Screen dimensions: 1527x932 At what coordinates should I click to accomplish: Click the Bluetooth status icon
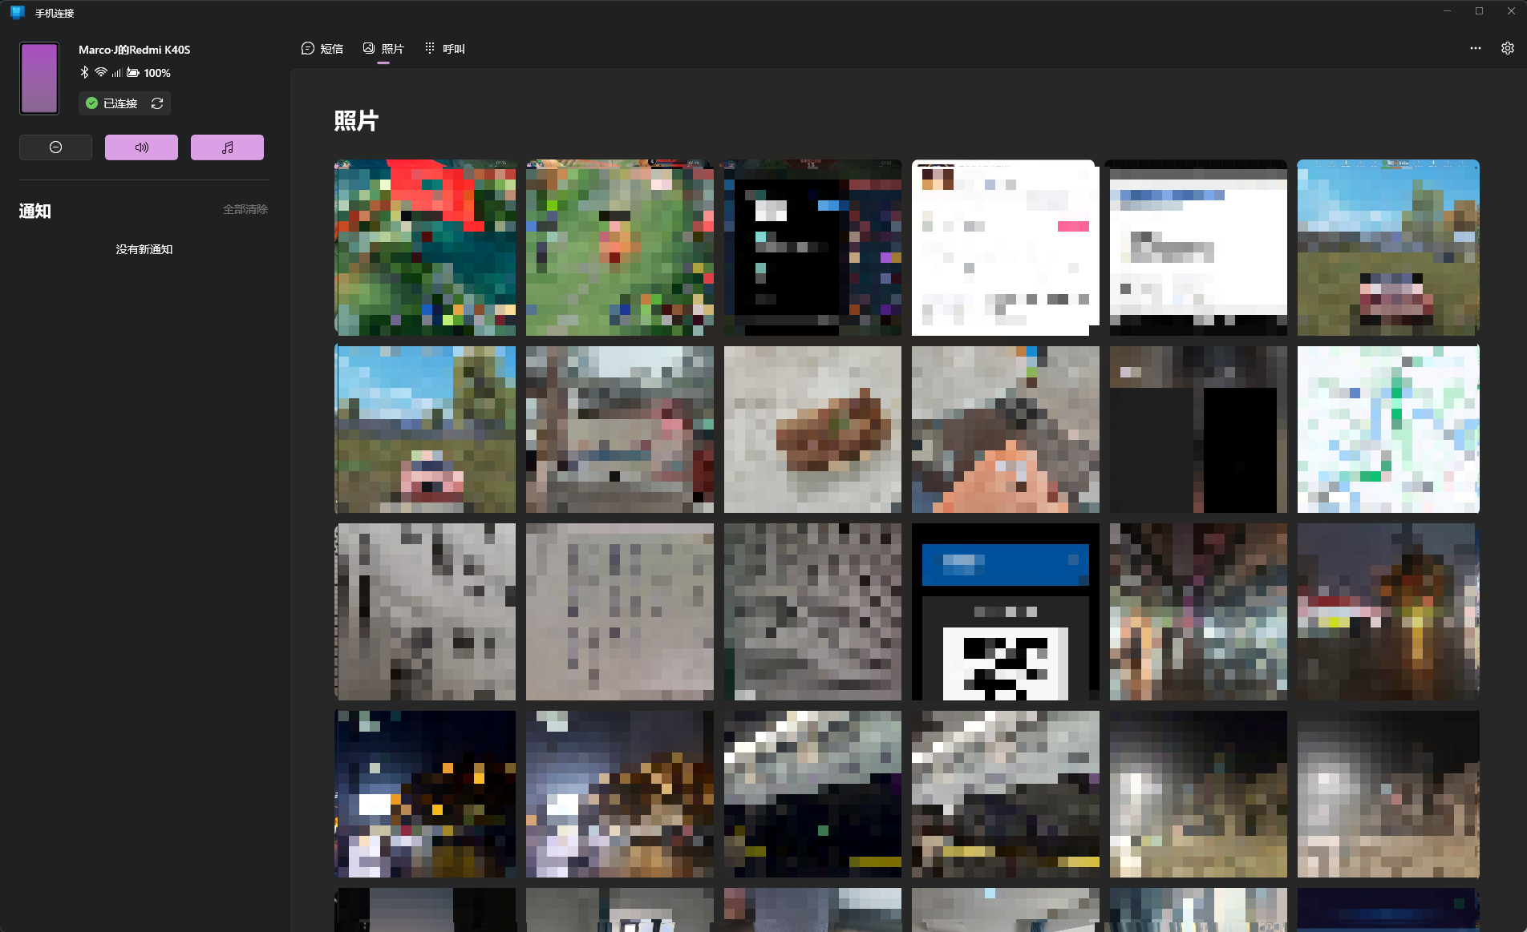84,72
